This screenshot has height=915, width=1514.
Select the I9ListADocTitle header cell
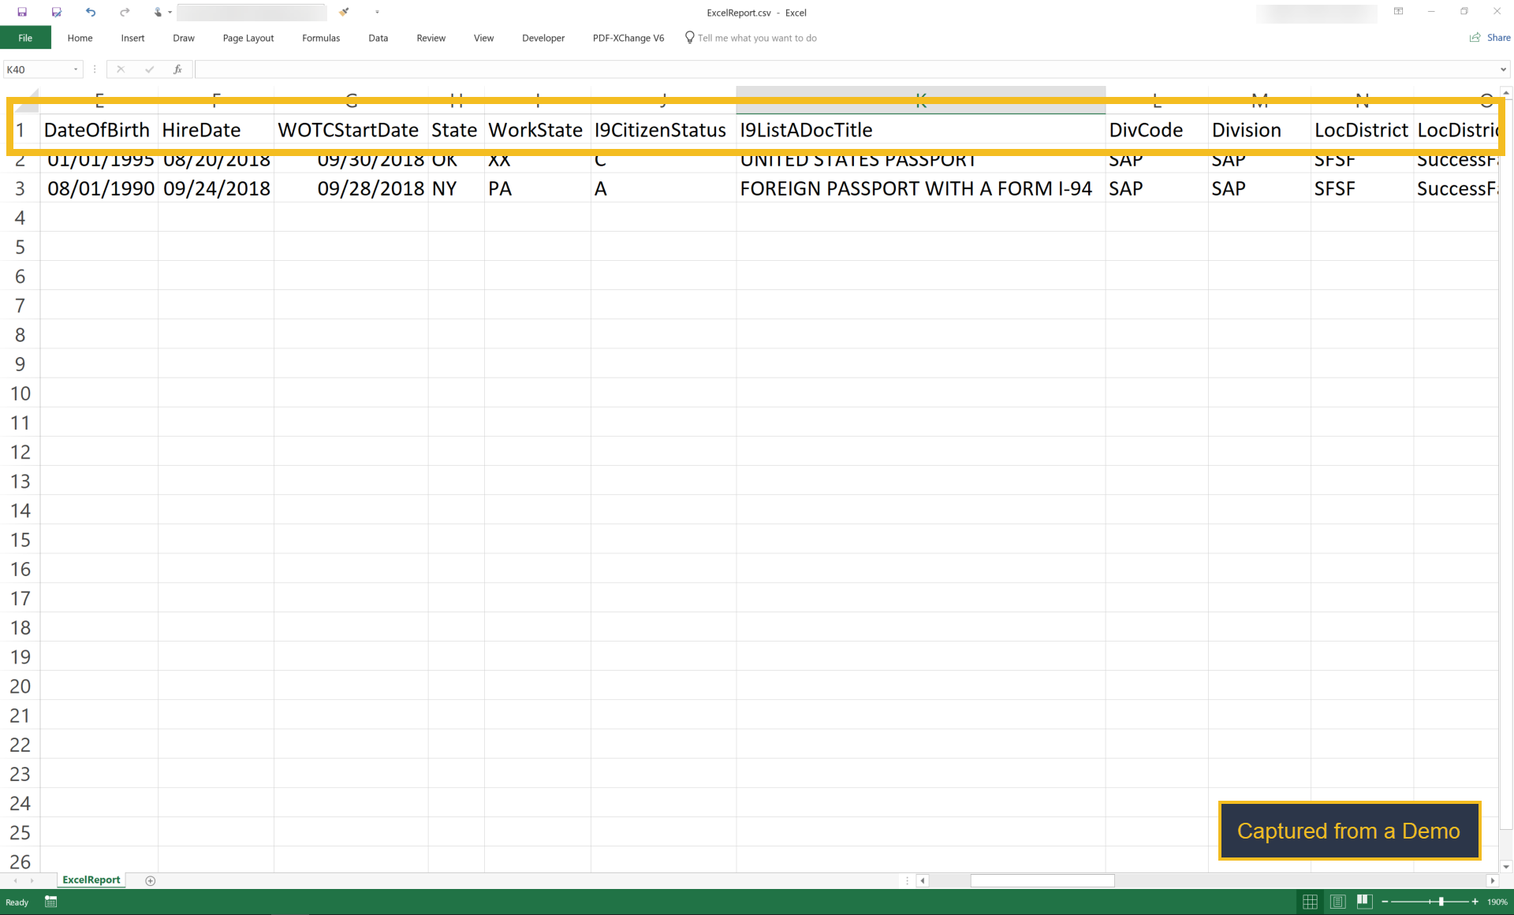[x=920, y=130]
